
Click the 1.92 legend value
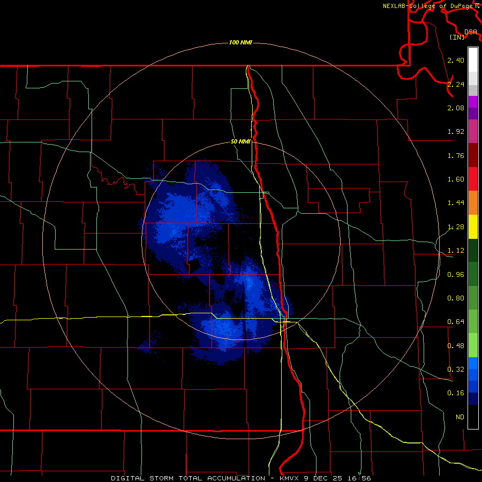(x=456, y=132)
